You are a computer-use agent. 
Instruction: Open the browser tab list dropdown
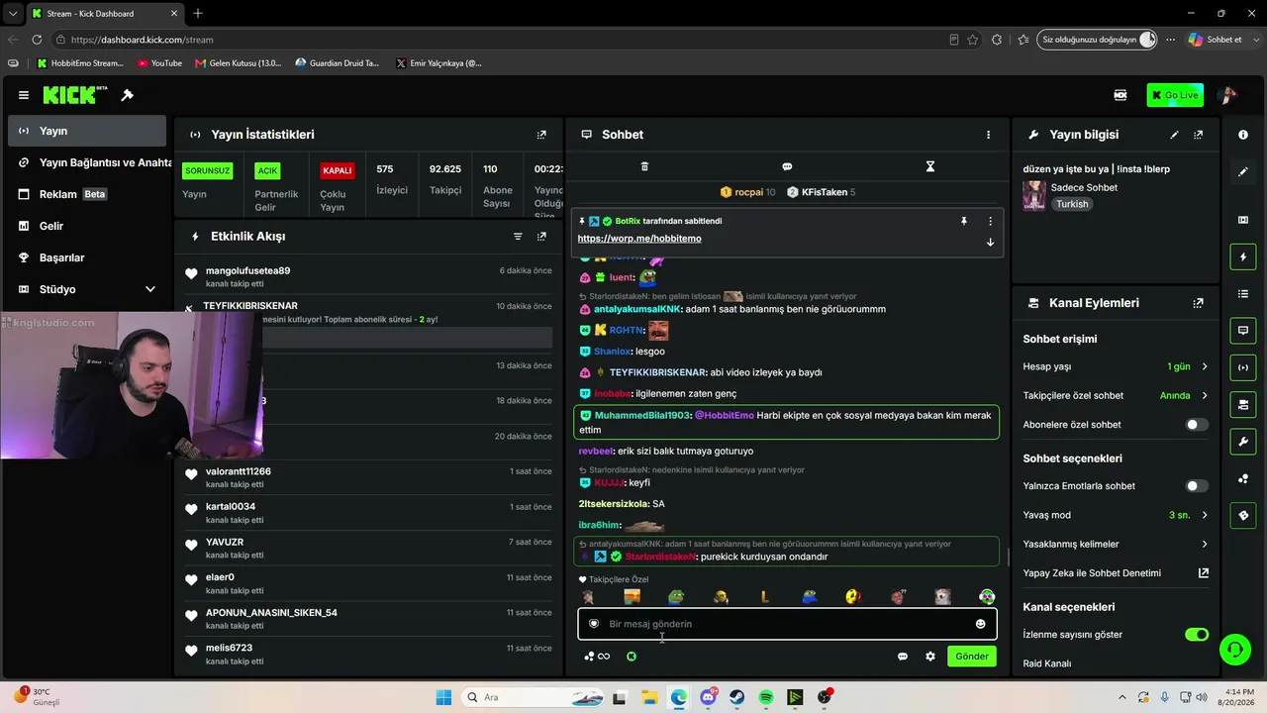pos(13,14)
